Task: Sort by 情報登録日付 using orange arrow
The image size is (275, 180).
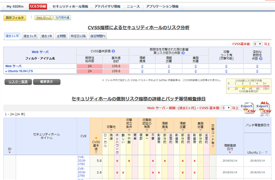Action: click(230, 152)
